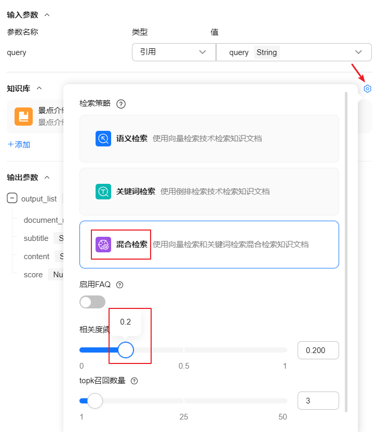Select the 语义检索 retrieval strategy option

[209, 139]
